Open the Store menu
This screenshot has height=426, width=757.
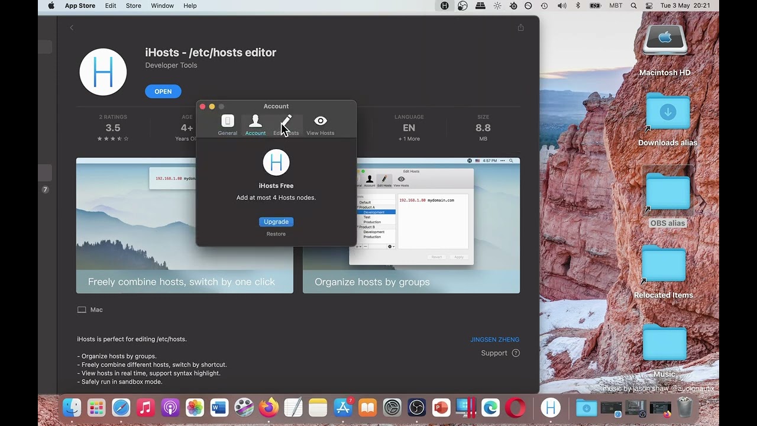(x=134, y=6)
